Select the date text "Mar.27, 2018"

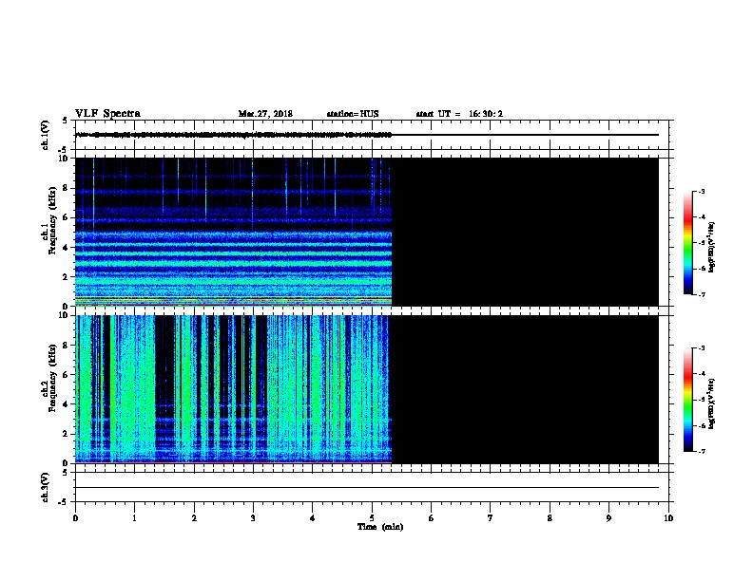click(x=265, y=114)
